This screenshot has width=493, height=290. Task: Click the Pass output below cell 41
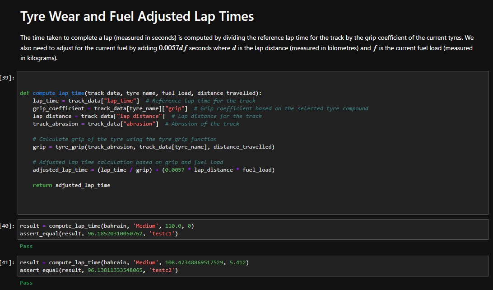(26, 283)
